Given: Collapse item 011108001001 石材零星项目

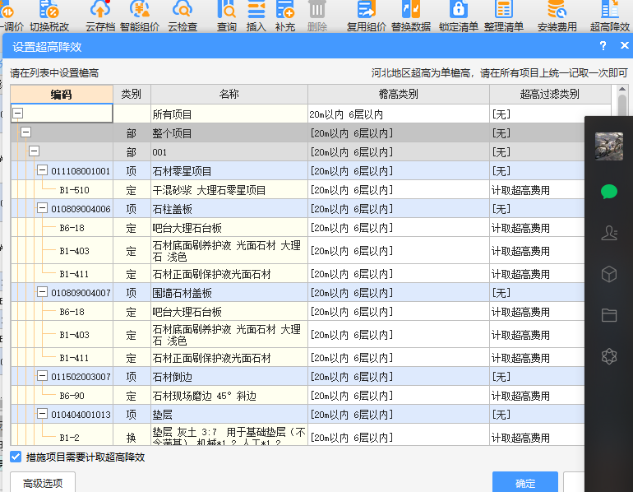Looking at the screenshot, I should click(42, 170).
